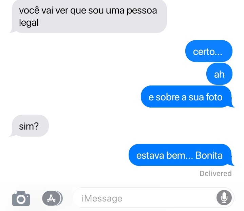244x211 pixels.
Task: Click the word 'pessoa' in gray bubble
Action: point(142,11)
